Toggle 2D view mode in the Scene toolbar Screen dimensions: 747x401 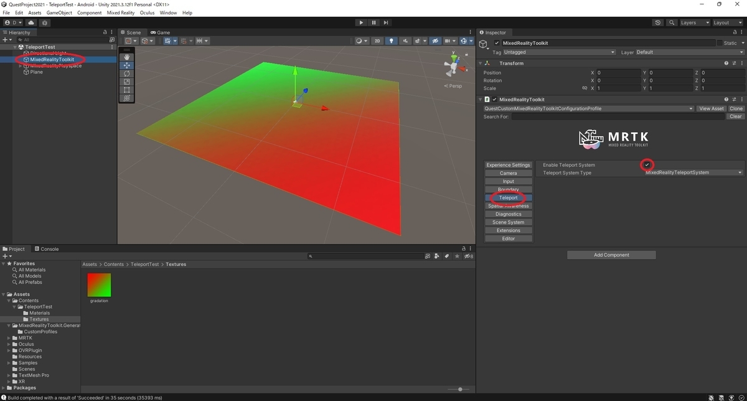377,40
